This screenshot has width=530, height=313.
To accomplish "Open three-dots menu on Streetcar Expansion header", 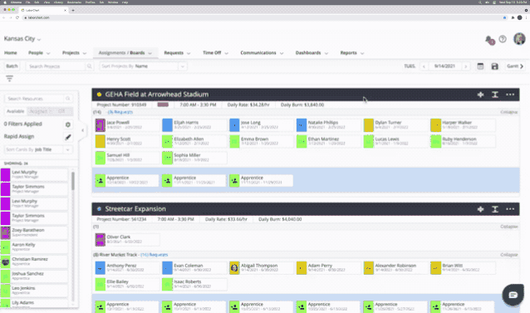I will click(x=510, y=209).
